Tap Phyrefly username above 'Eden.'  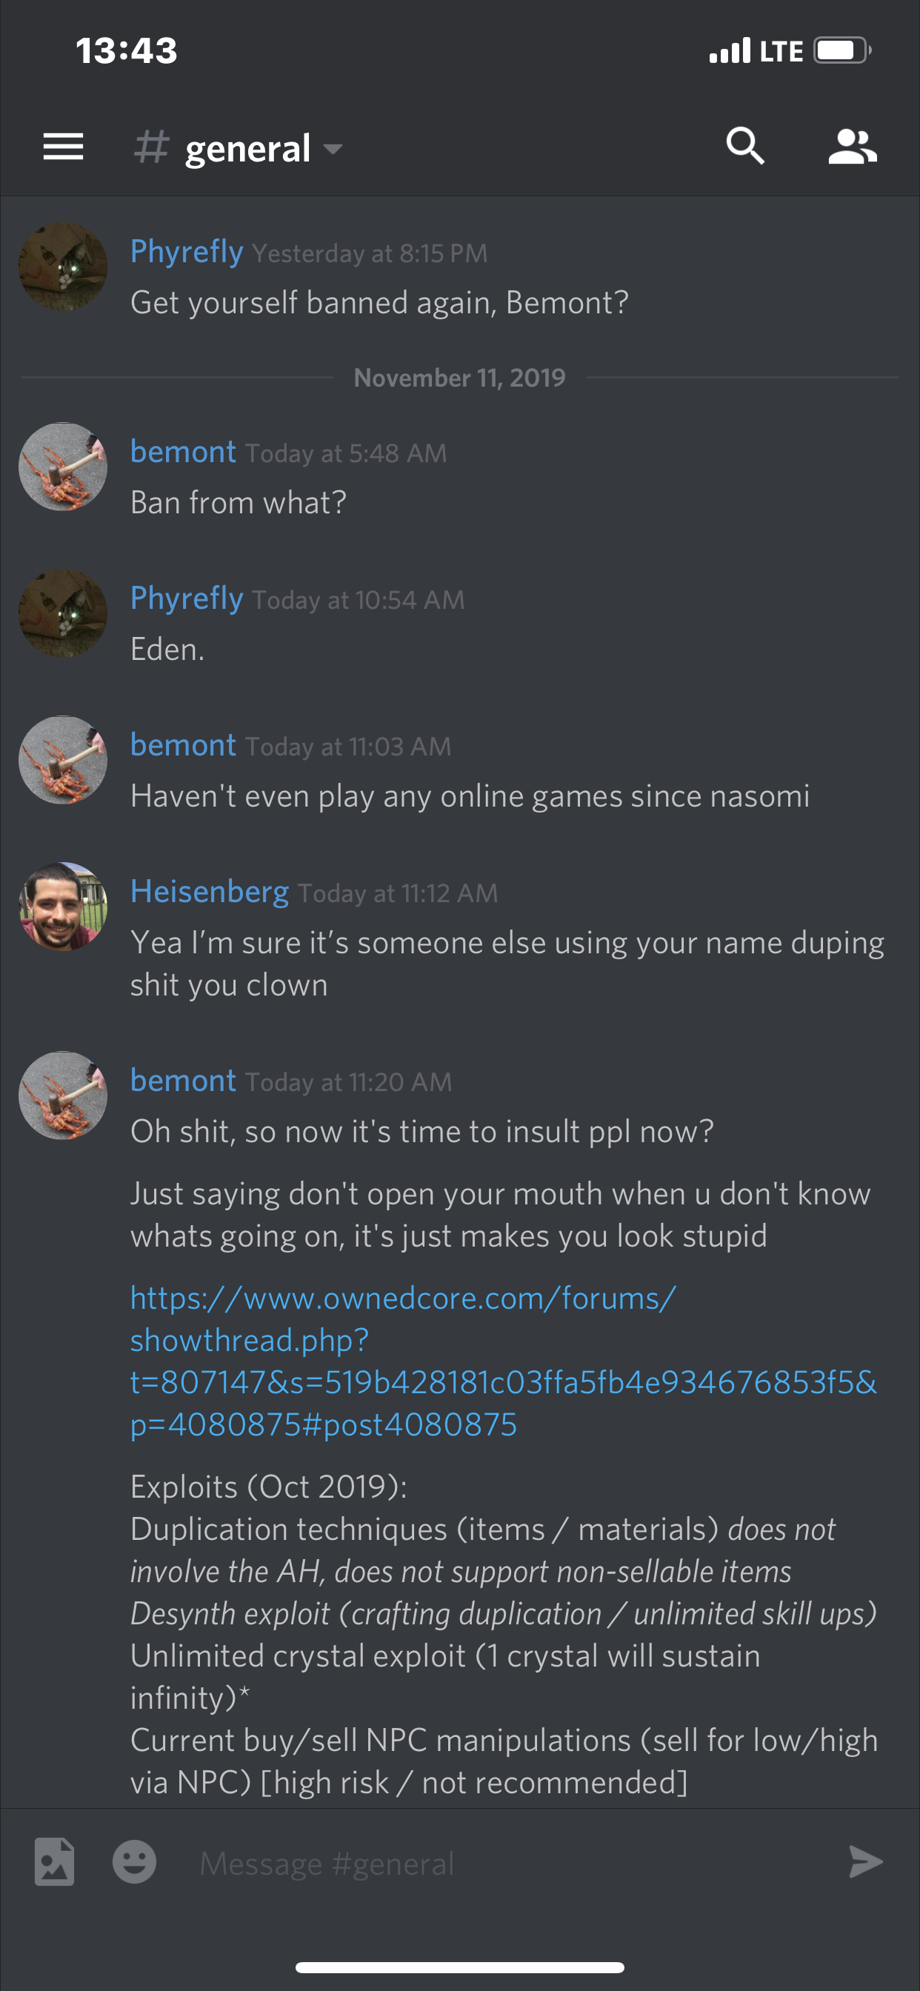tap(187, 598)
